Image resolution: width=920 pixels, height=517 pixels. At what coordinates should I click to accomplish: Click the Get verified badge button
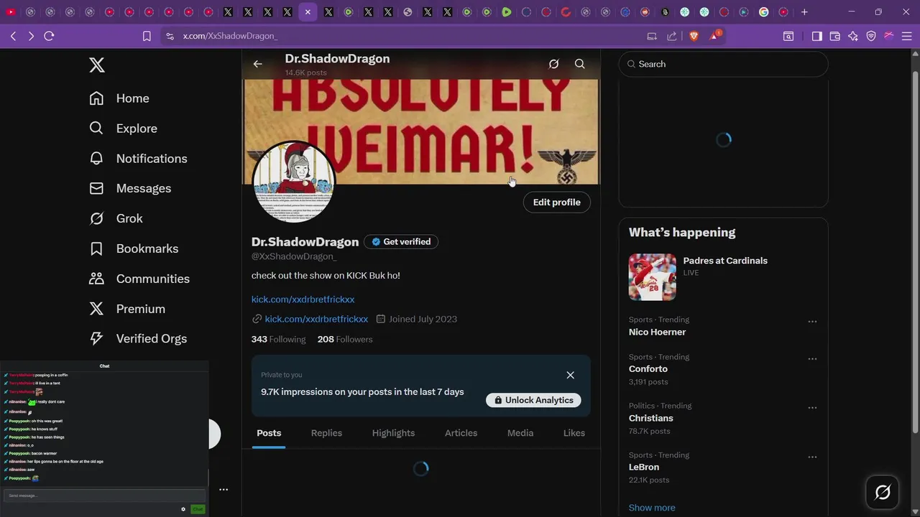400,242
